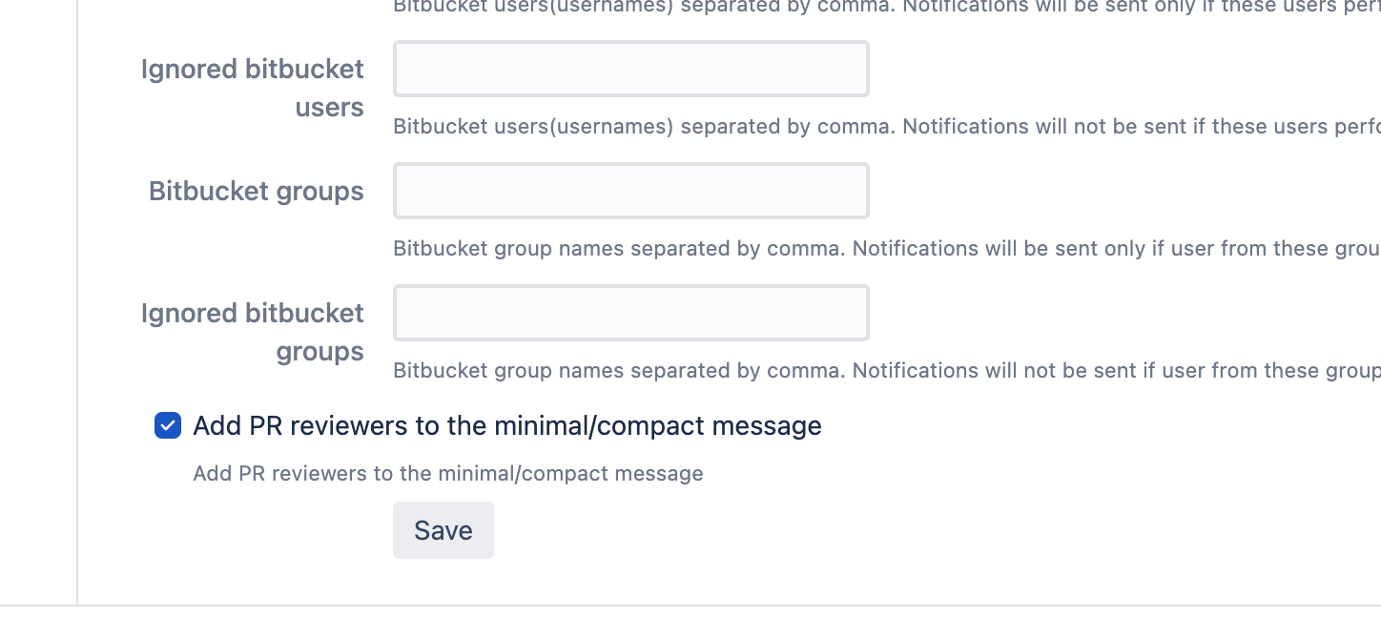This screenshot has height=637, width=1381.
Task: Click the vertical divider line on the left
Action: pos(77,286)
